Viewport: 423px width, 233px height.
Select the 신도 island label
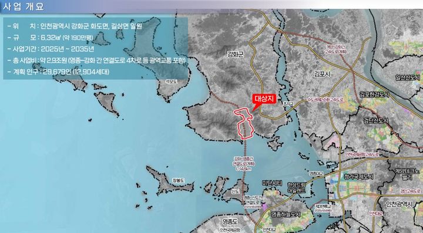point(235,191)
